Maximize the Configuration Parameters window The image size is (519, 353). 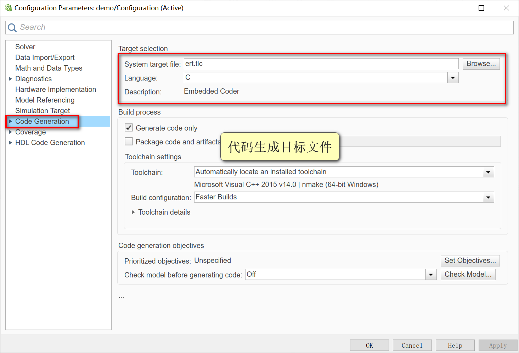481,8
